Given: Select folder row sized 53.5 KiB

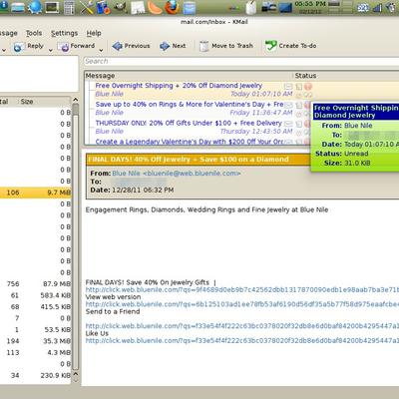Looking at the screenshot, I should point(35,329).
